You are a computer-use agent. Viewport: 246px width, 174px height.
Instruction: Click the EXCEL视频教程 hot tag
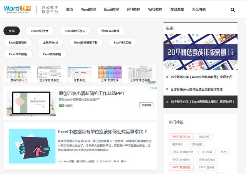[x=181, y=167]
